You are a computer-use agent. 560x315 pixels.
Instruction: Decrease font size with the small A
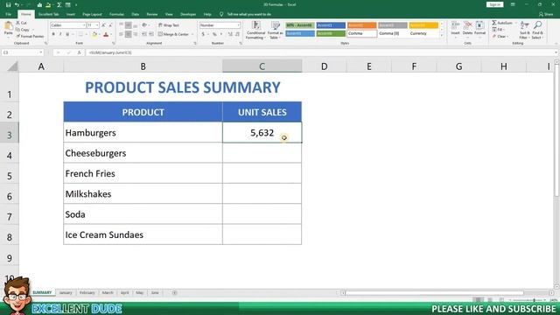[x=110, y=25]
